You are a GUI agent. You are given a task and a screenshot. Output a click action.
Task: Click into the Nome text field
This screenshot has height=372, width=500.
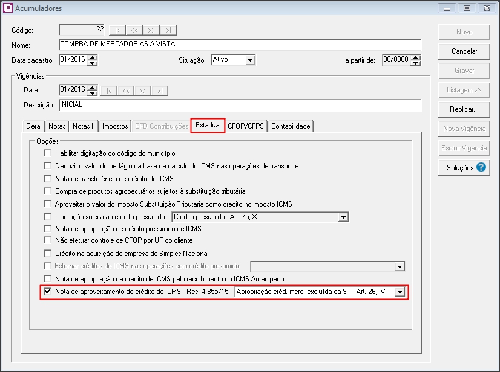239,45
